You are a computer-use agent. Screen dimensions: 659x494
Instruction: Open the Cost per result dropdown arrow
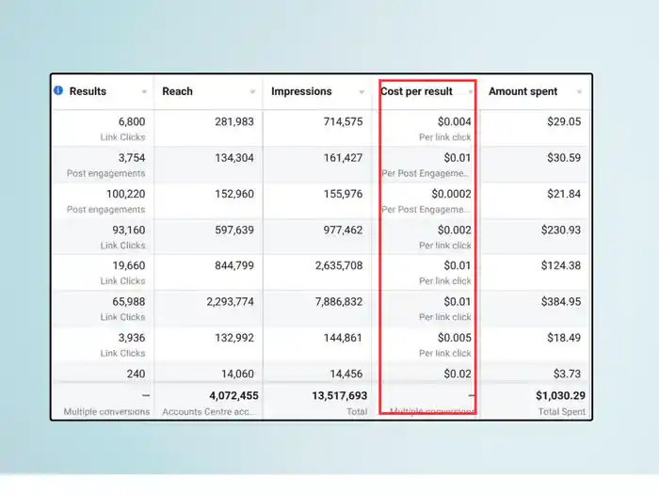[471, 91]
